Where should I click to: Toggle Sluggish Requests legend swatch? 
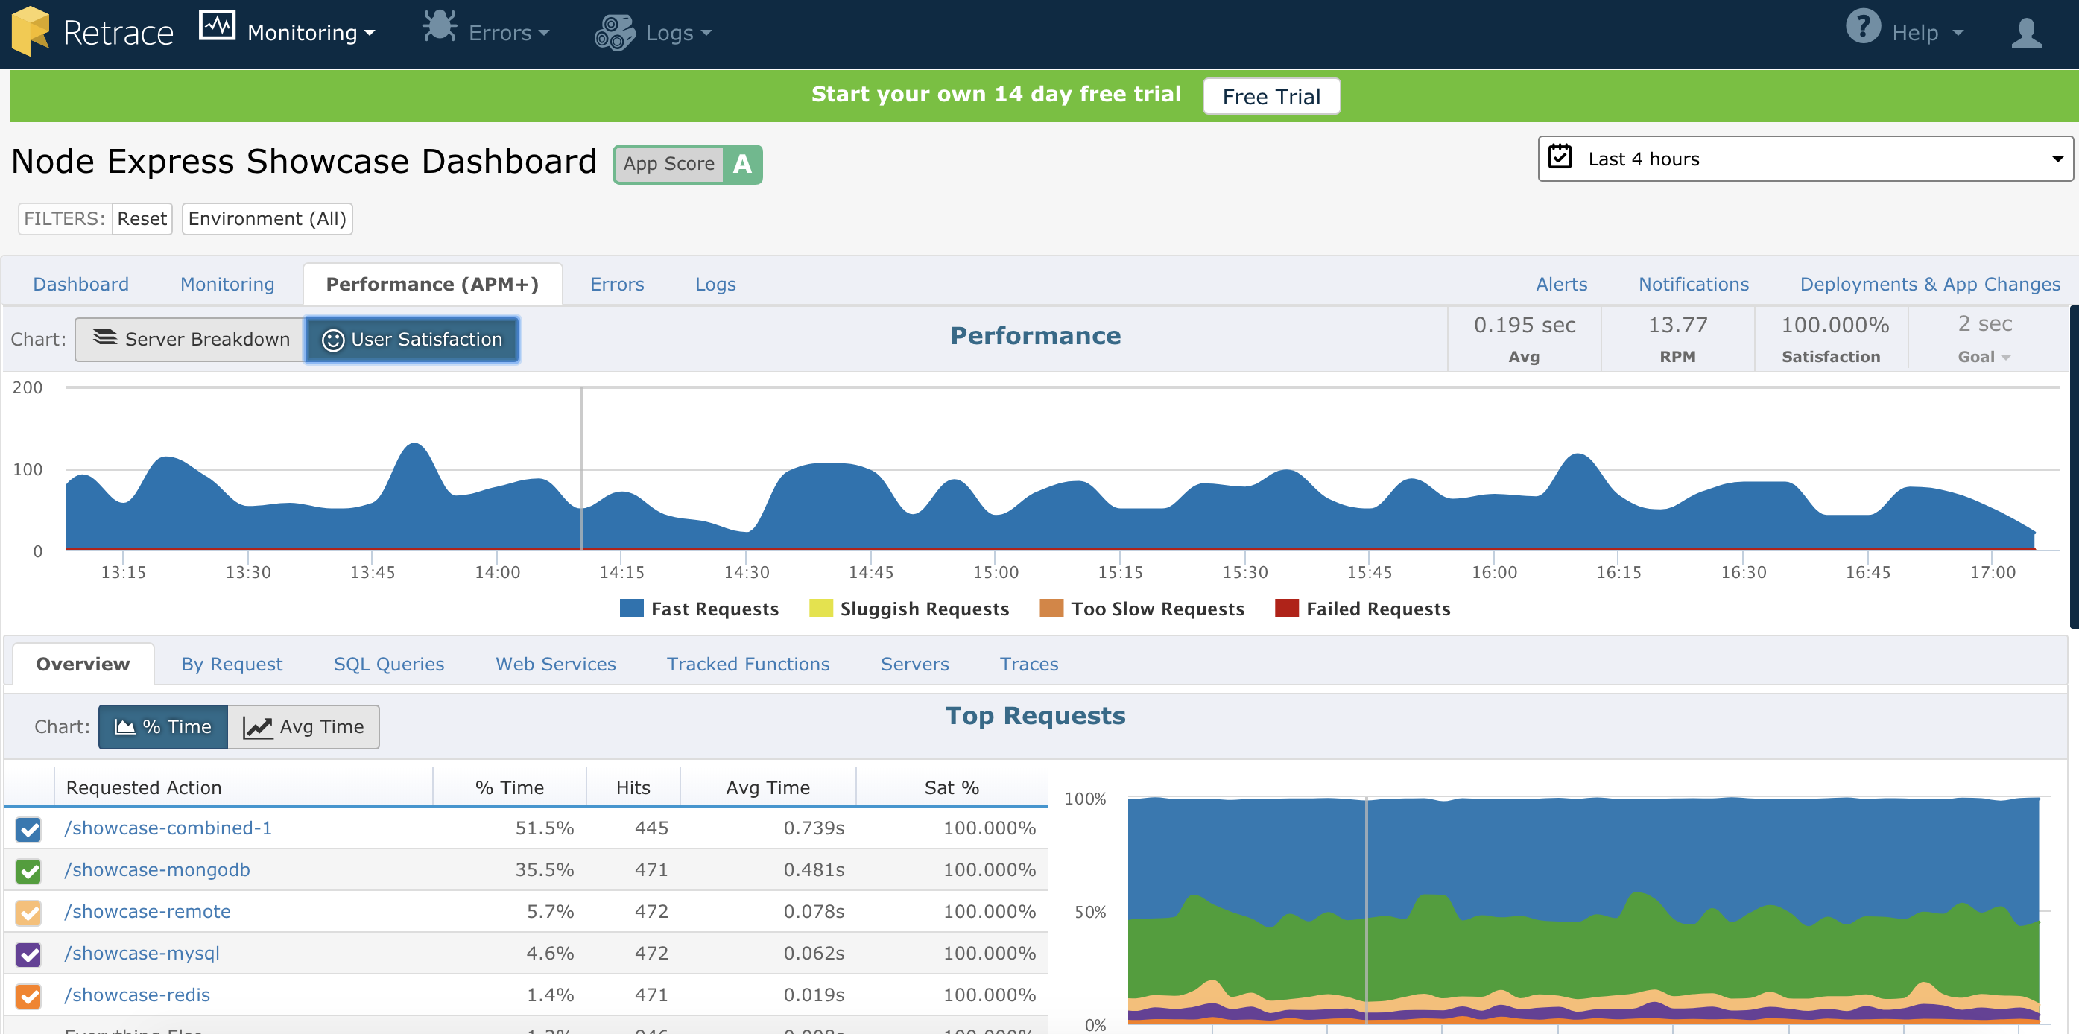click(x=820, y=608)
